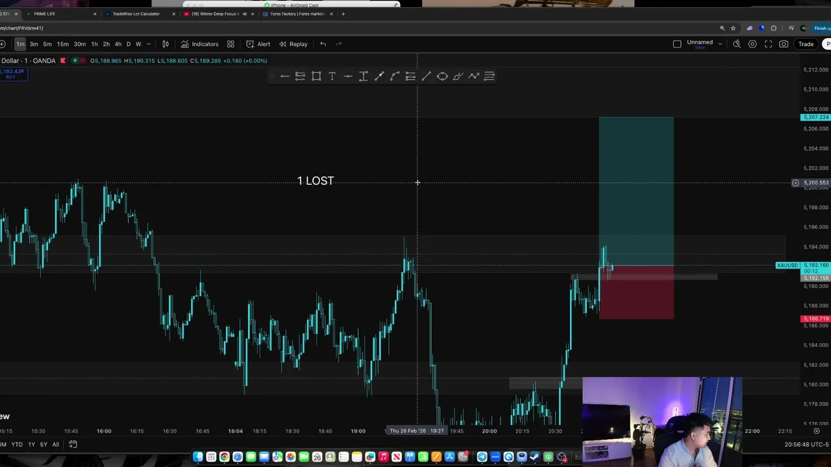Open quick search magnifier icon

(737, 44)
